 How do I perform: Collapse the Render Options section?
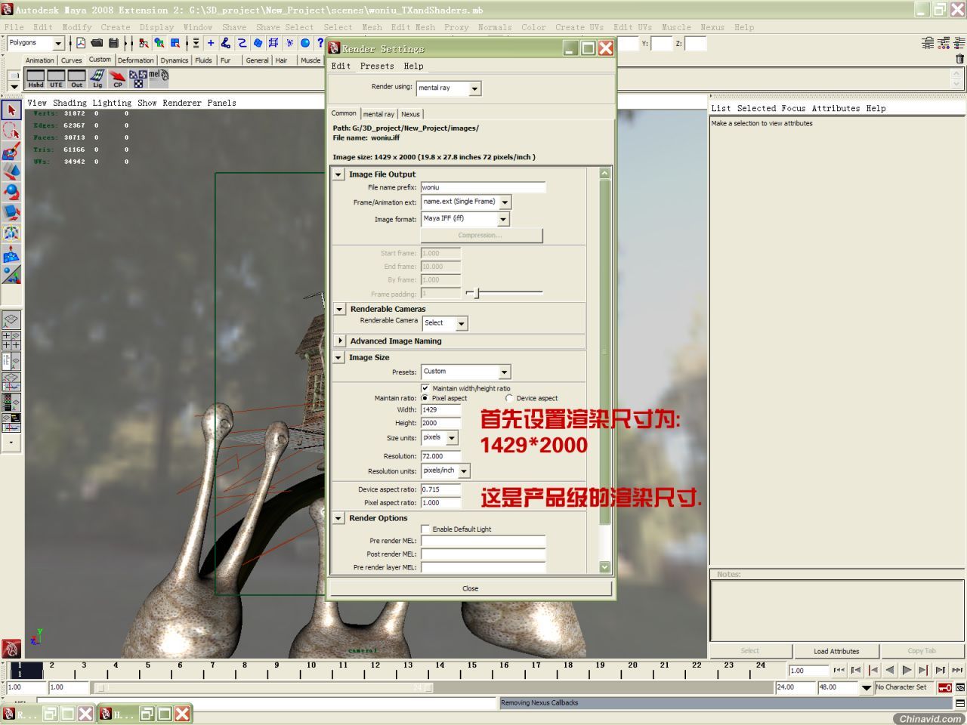pos(338,518)
